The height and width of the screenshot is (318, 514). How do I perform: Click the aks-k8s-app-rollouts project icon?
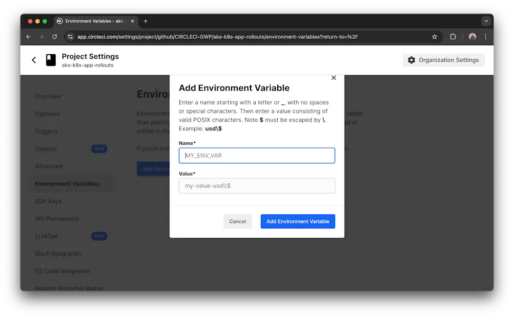pyautogui.click(x=50, y=60)
